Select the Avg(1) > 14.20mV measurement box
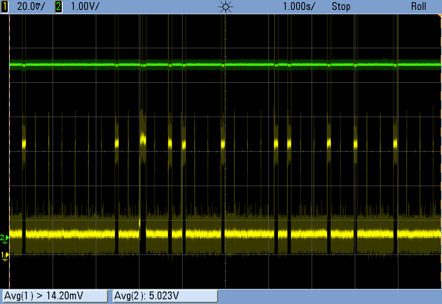 click(x=55, y=296)
